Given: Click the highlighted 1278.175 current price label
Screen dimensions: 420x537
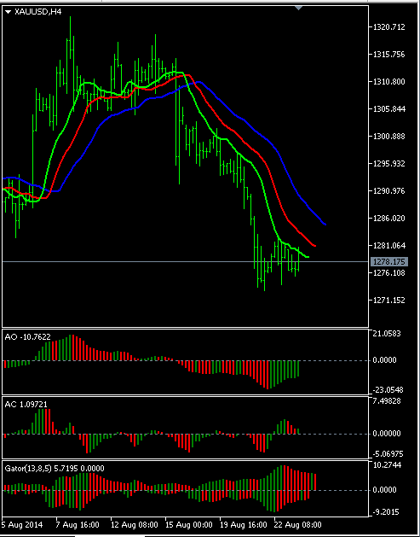Looking at the screenshot, I should coord(388,262).
